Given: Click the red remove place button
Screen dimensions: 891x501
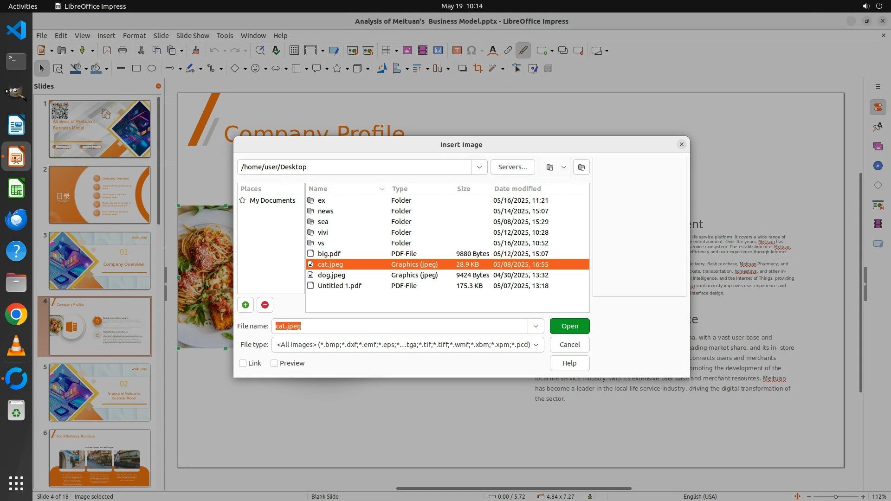Looking at the screenshot, I should click(265, 305).
